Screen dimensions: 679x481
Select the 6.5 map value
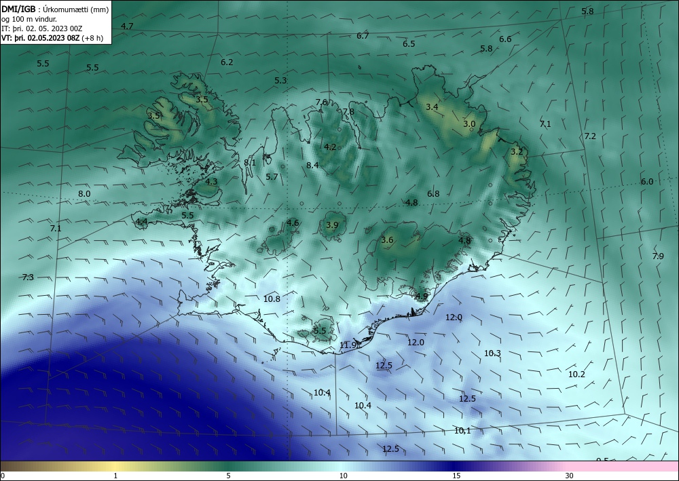[409, 43]
